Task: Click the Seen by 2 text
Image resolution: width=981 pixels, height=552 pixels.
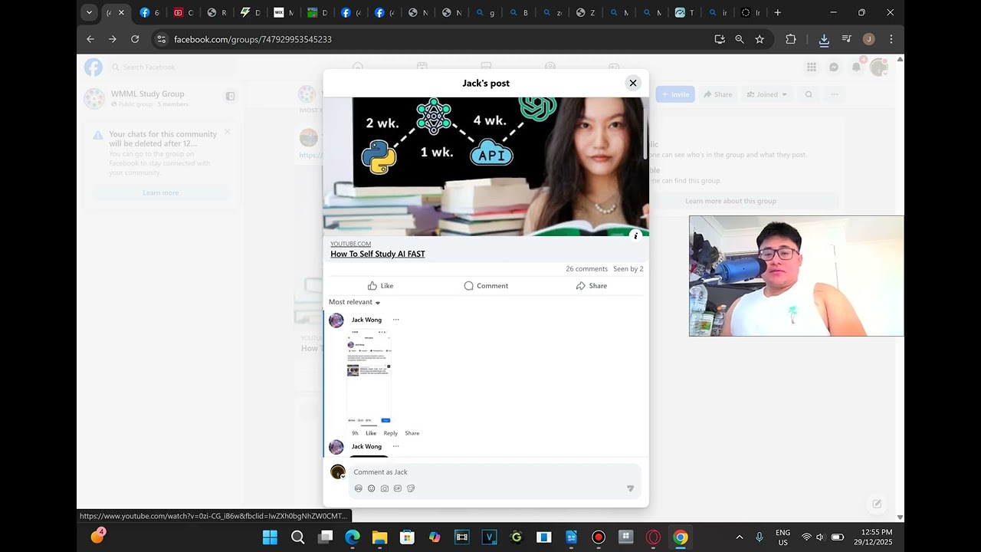Action: pyautogui.click(x=628, y=269)
